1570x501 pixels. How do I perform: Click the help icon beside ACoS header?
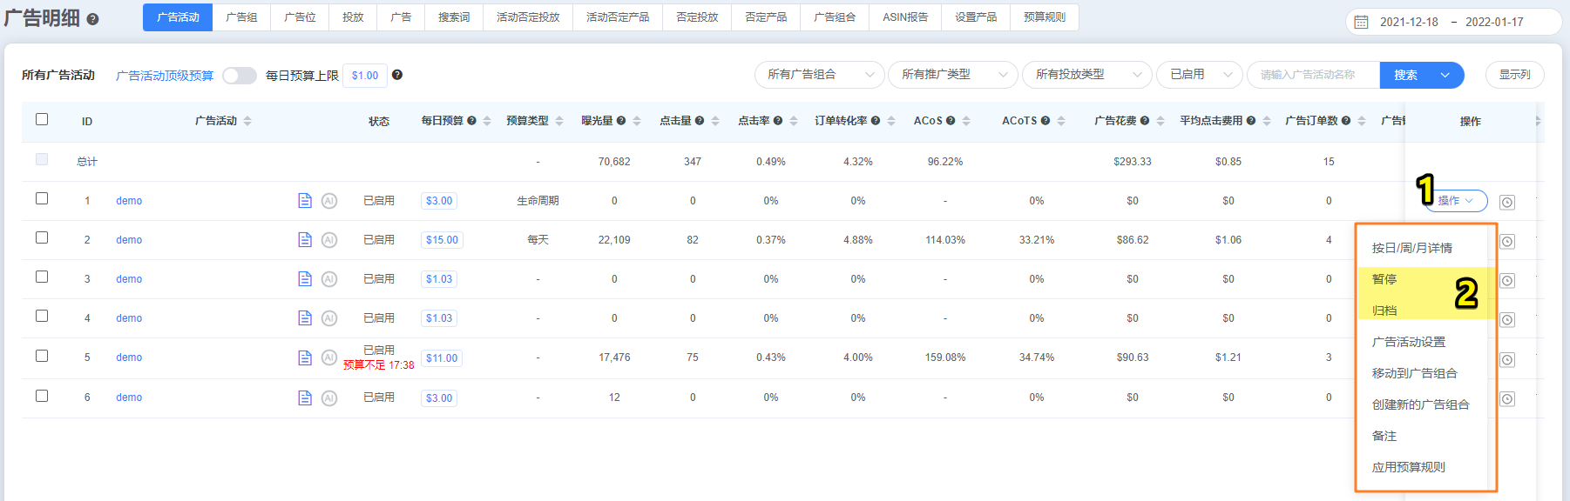(x=951, y=121)
